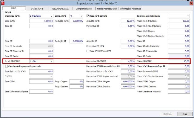Open the PIS/COFINS/CSLL tab
The image size is (194, 118).
pyautogui.click(x=60, y=9)
